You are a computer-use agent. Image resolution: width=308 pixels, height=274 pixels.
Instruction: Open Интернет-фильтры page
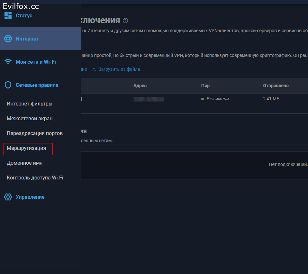30,104
